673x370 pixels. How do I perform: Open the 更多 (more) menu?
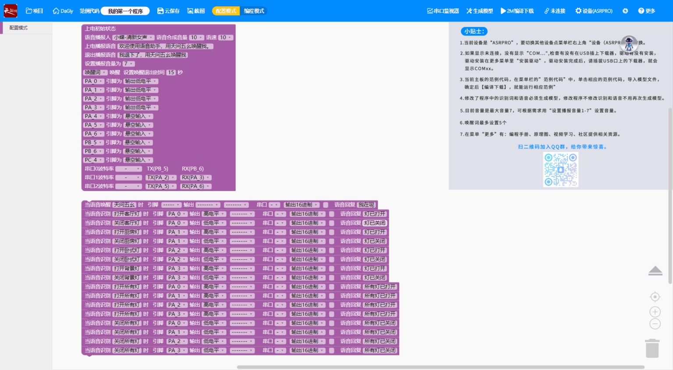(647, 11)
